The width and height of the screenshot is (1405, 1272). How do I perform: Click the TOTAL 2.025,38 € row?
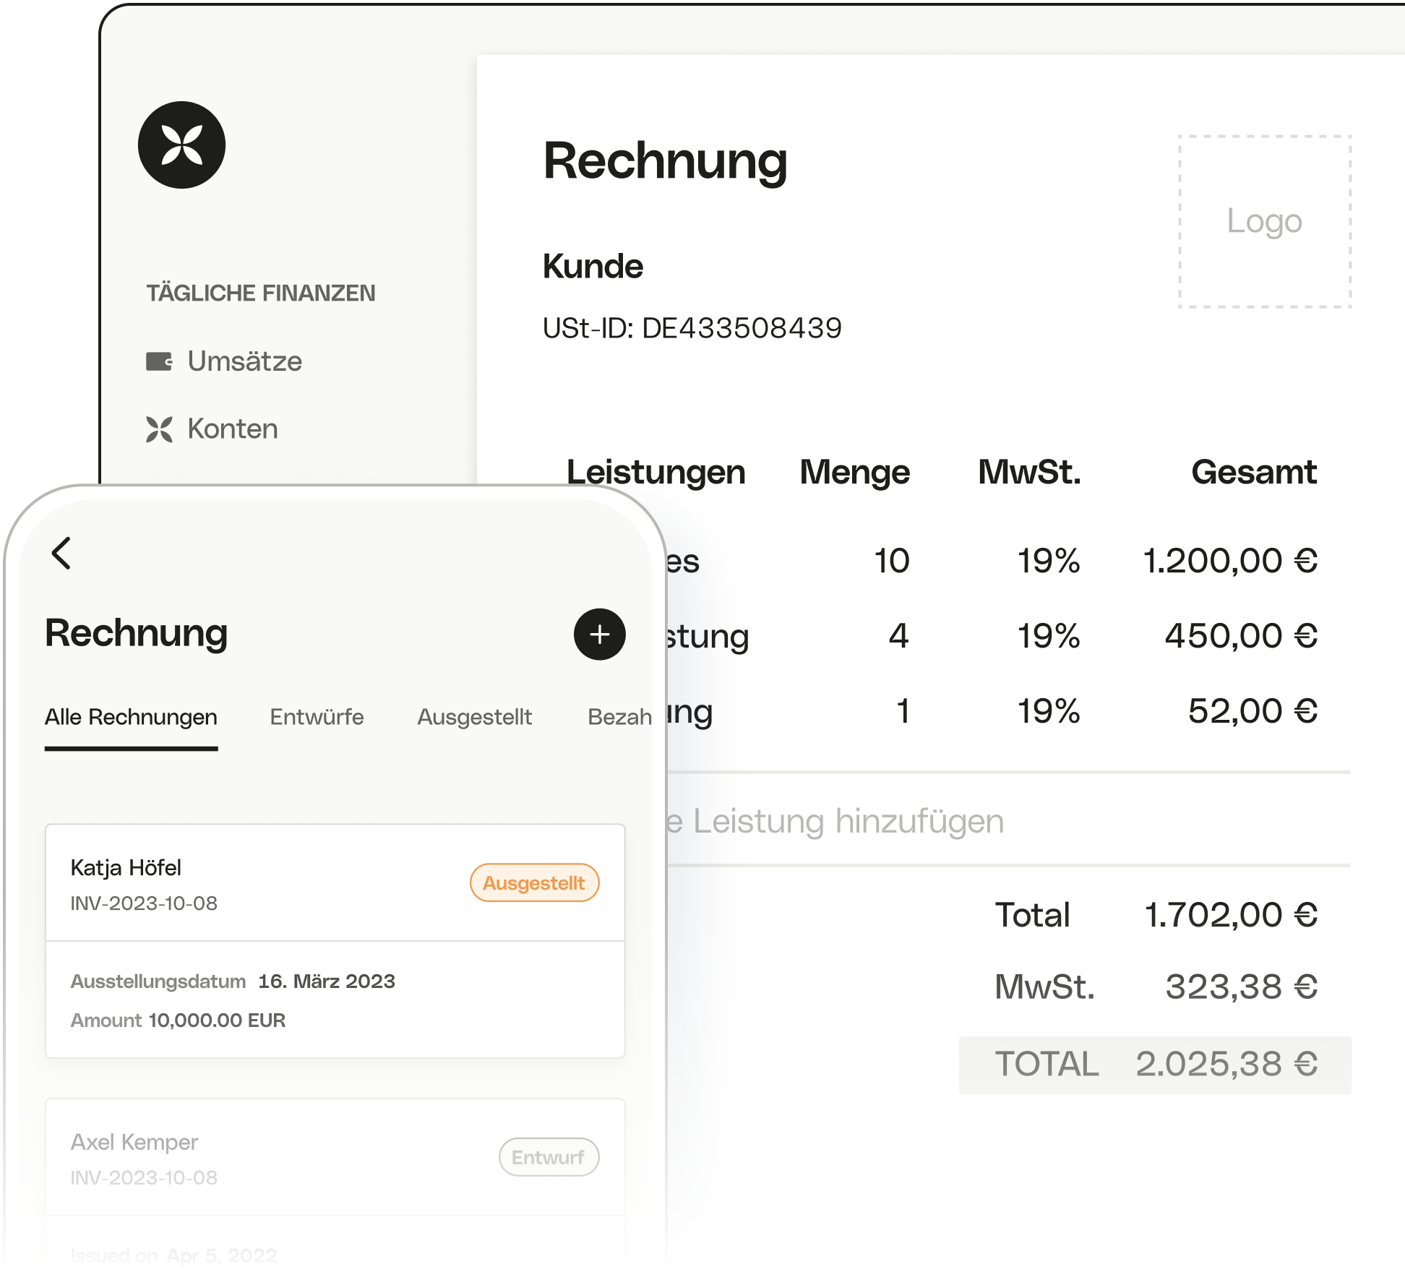coord(1155,1065)
